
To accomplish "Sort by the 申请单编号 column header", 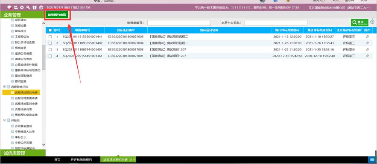I will pyautogui.click(x=82, y=30).
